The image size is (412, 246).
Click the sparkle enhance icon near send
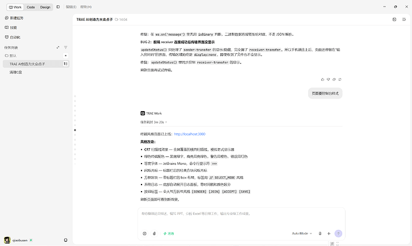tap(329, 233)
